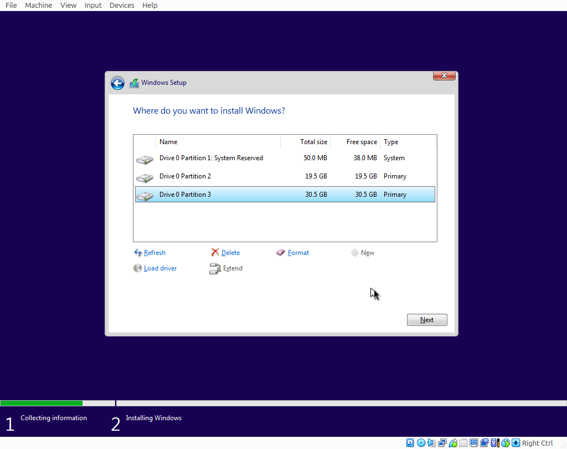Click the red X Delete icon

point(215,253)
